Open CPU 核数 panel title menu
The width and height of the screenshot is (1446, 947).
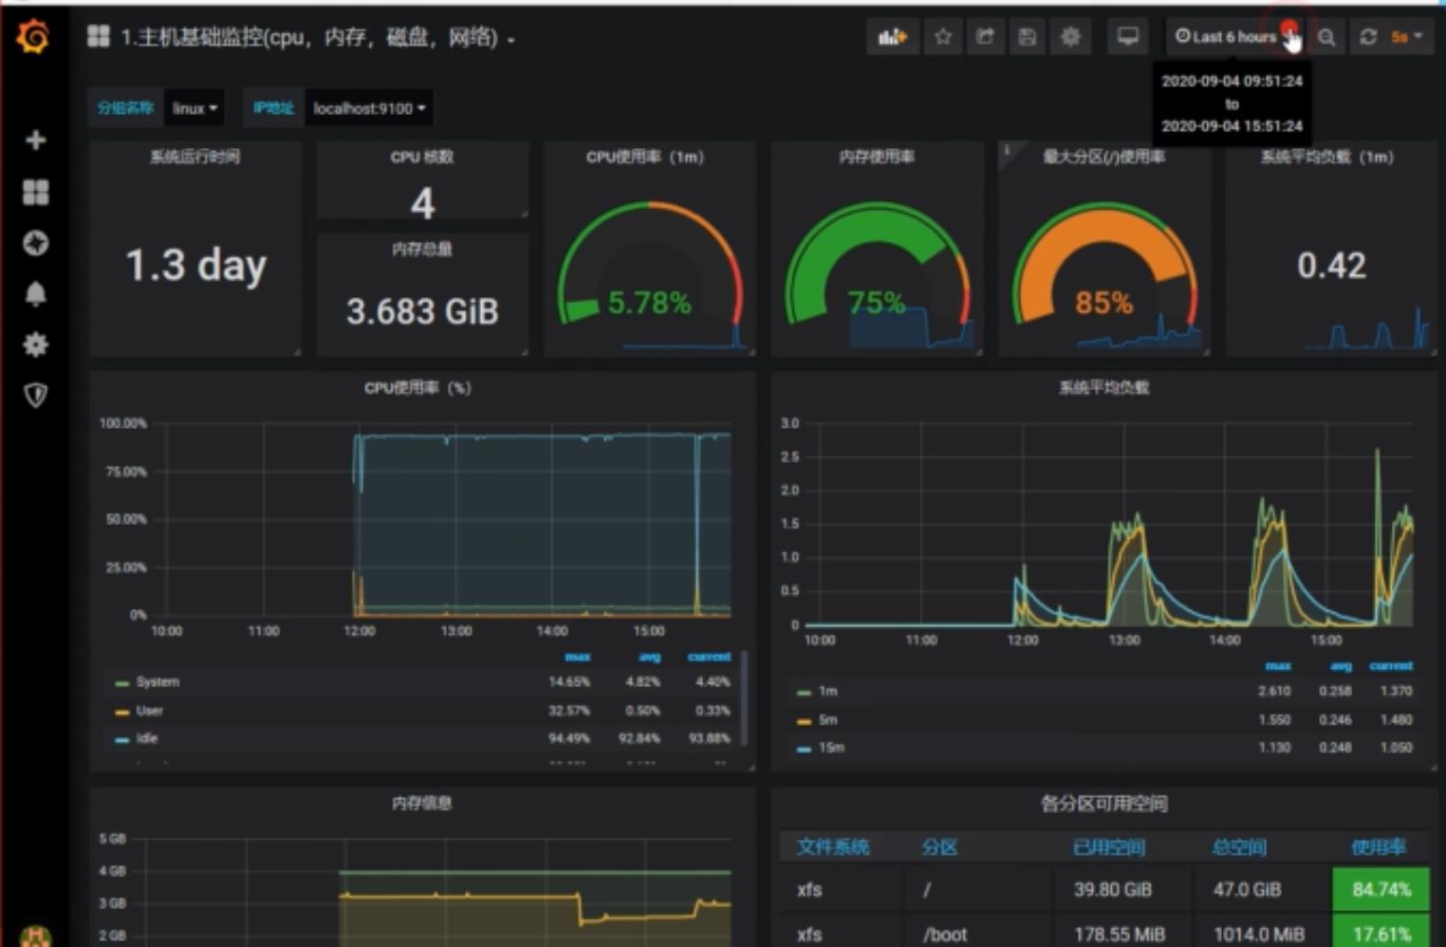tap(422, 157)
